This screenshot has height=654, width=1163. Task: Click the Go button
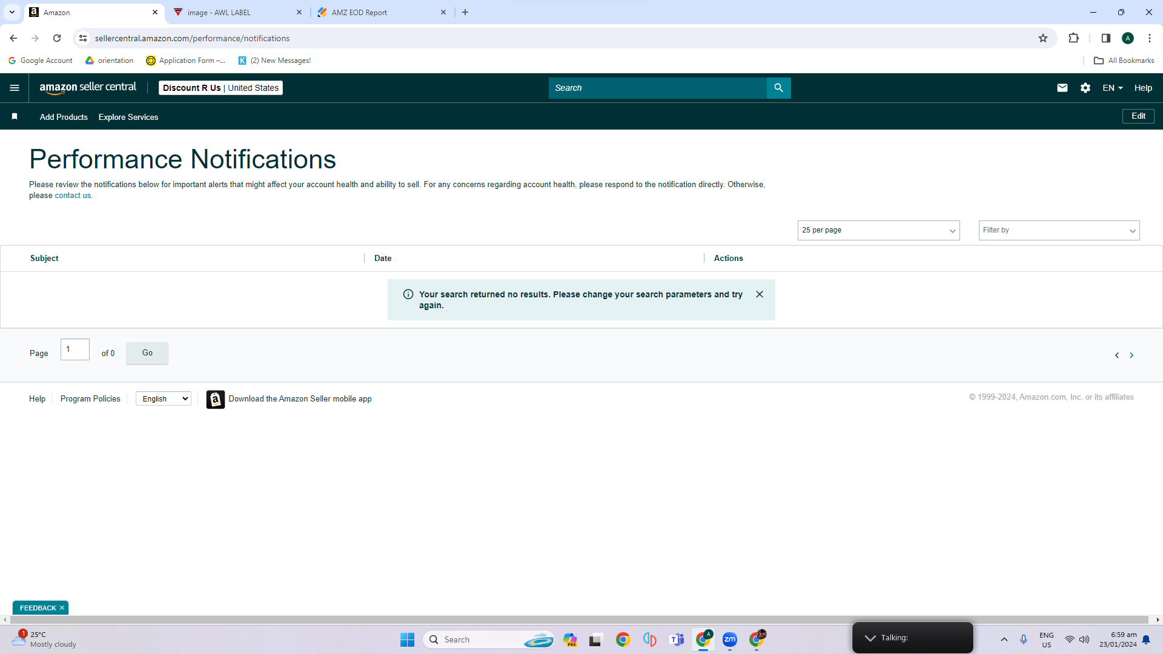147,352
